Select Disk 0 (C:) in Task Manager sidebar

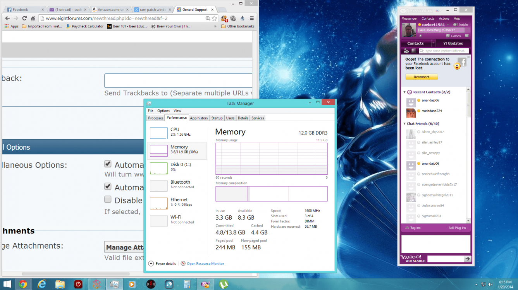tap(177, 168)
